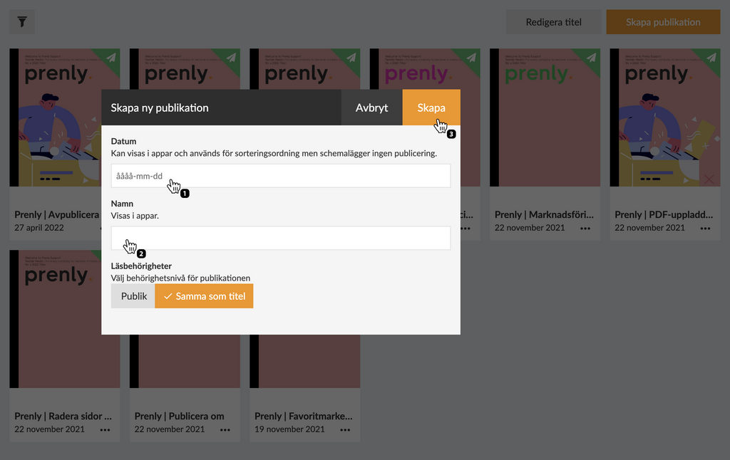Click Redigera titel button

553,22
